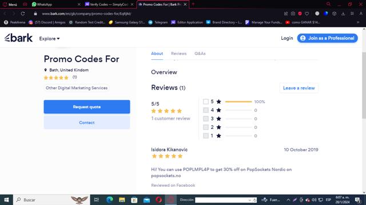
Task: Click the page vertical scrollbar thumb
Action: [364, 86]
